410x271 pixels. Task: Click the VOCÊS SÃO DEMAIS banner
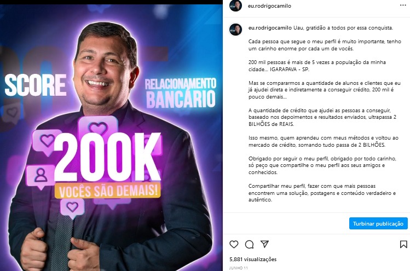pyautogui.click(x=107, y=191)
